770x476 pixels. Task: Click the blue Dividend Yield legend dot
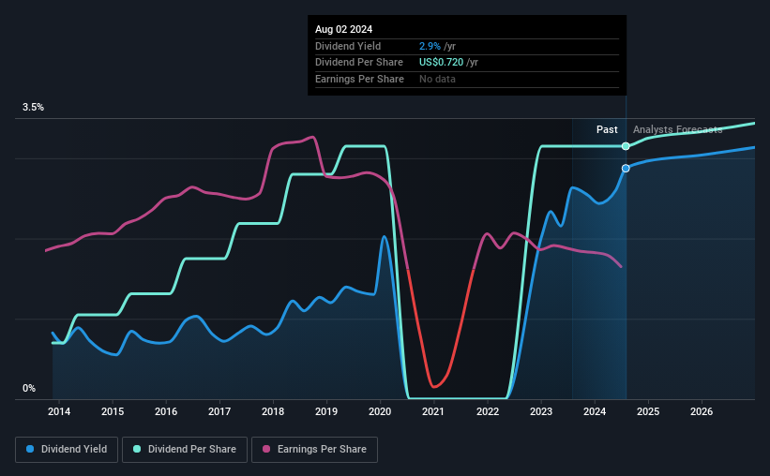[30, 449]
